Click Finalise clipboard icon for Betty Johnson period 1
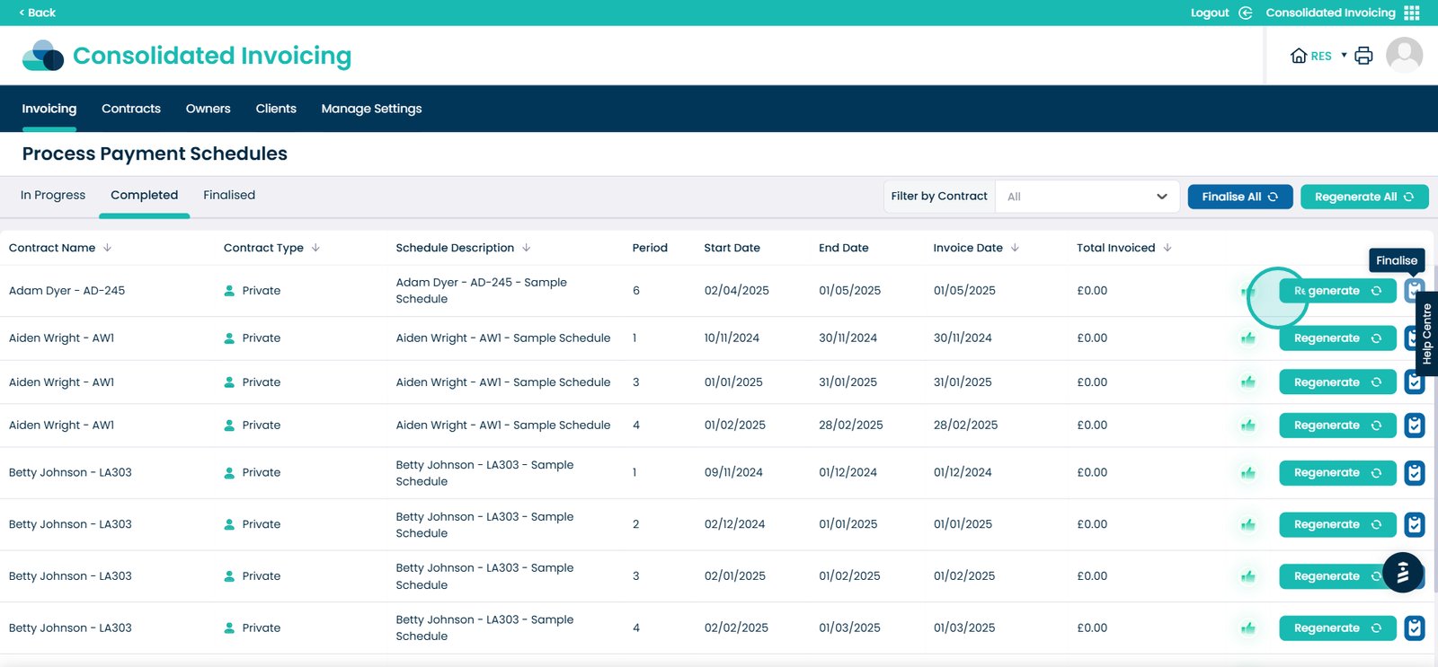The width and height of the screenshot is (1438, 667). click(1414, 473)
